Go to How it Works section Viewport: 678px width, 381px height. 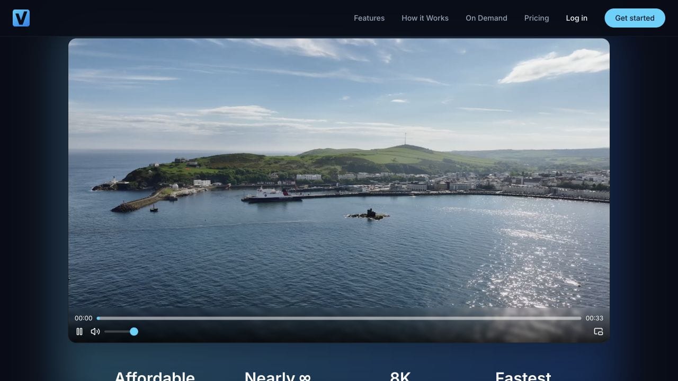pos(425,18)
